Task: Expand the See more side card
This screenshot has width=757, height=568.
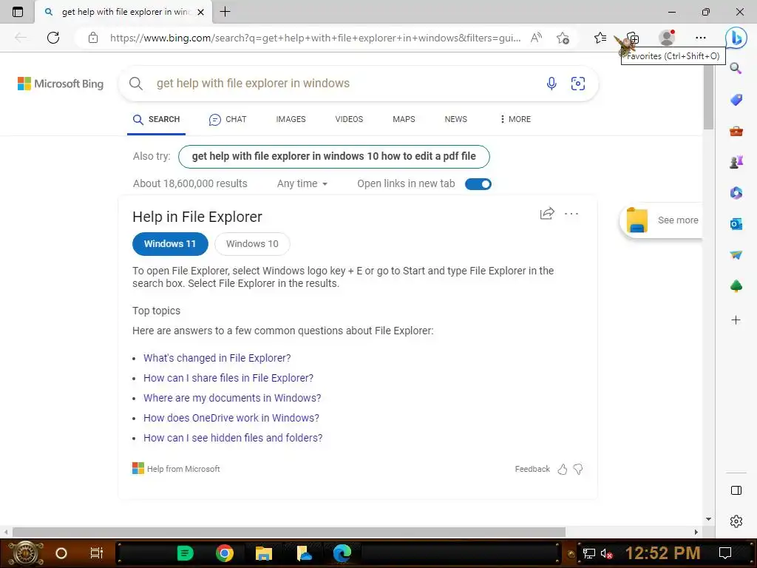Action: tap(662, 220)
